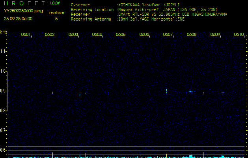This screenshot has height=158, width=248.
Task: Click the 0605 time label
Action: click(x=121, y=34)
